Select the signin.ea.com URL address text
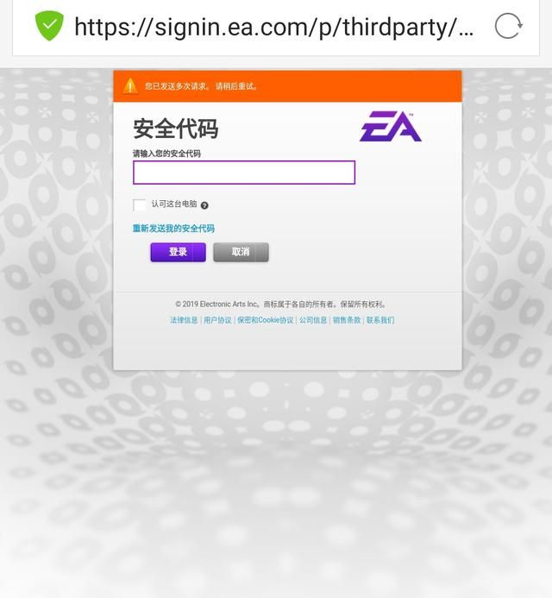The image size is (552, 598). [274, 27]
